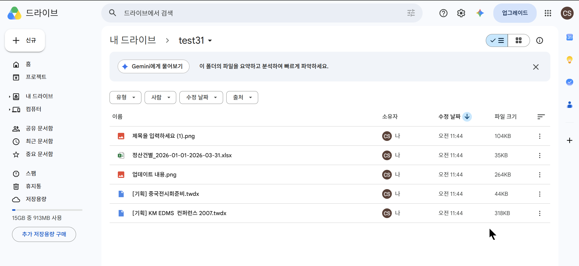Open more actions for KM EDMS 컨퍼런스 file
579x266 pixels.
click(x=540, y=213)
